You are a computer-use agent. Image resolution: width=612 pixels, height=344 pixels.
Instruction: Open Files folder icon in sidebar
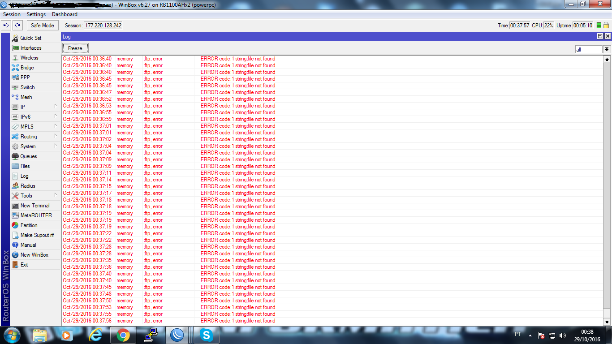(x=15, y=166)
